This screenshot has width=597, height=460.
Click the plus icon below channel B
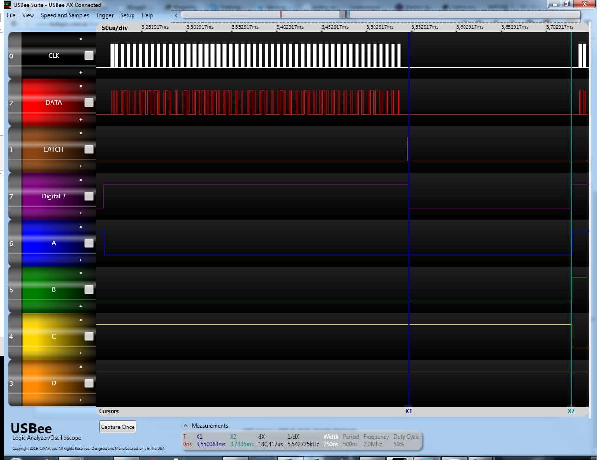[81, 306]
